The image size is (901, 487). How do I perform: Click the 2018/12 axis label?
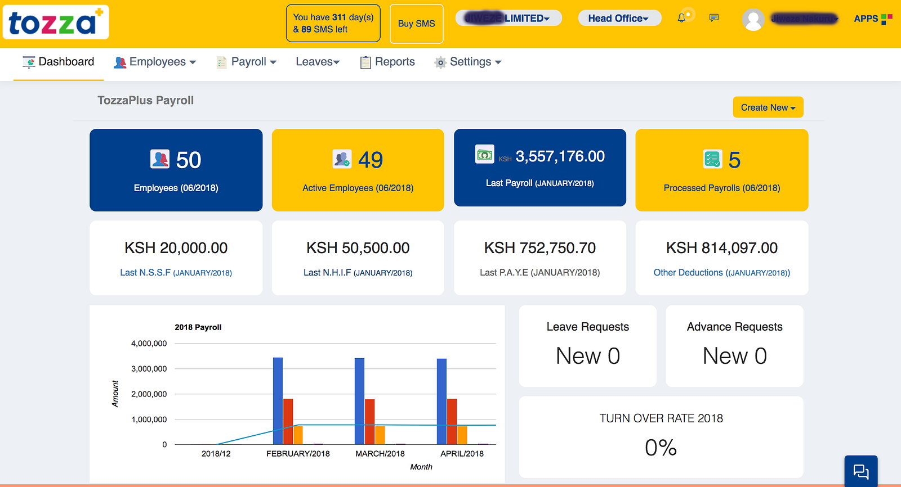coord(216,454)
